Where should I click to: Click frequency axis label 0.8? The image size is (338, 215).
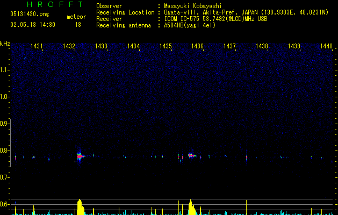[4, 150]
